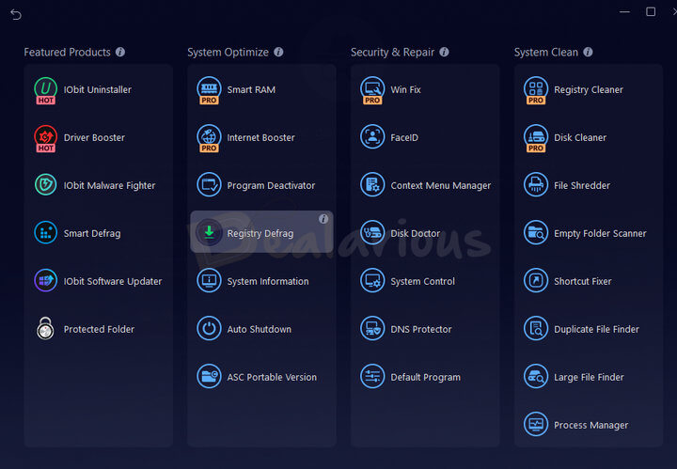Click info icon beside System Optimize
Image resolution: width=677 pixels, height=469 pixels.
tap(278, 53)
